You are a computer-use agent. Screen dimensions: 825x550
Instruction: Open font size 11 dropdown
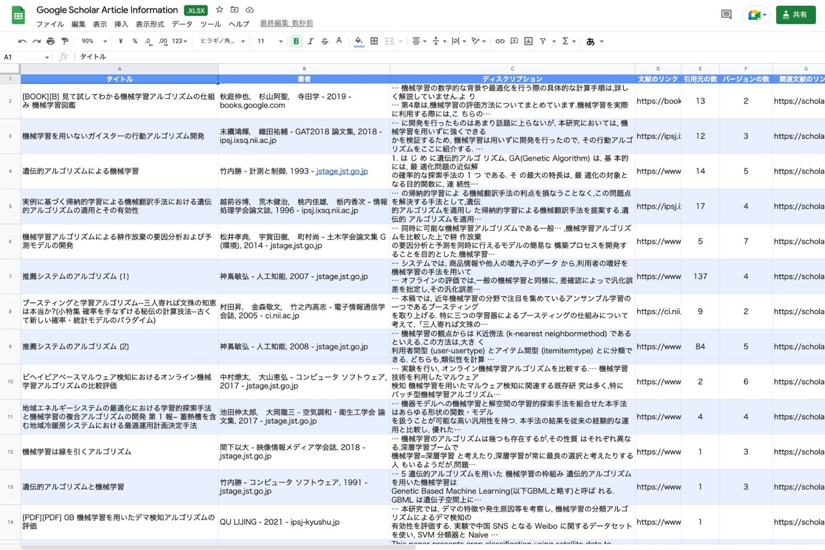[x=270, y=41]
